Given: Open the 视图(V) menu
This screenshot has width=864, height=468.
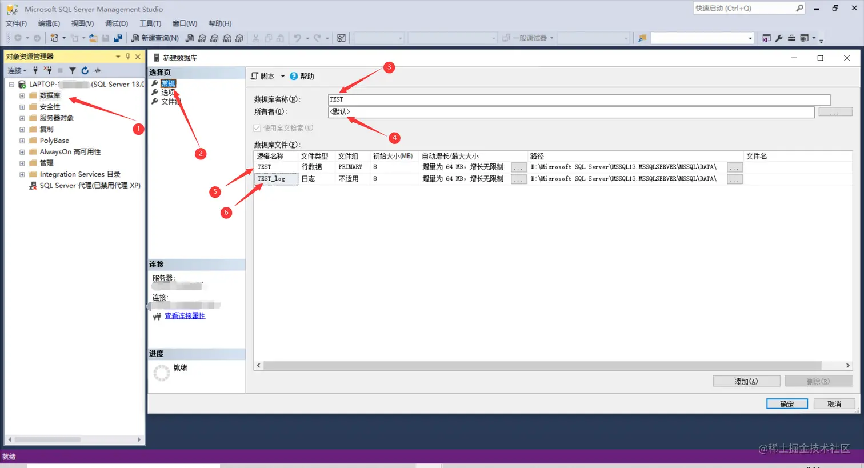Looking at the screenshot, I should (82, 23).
